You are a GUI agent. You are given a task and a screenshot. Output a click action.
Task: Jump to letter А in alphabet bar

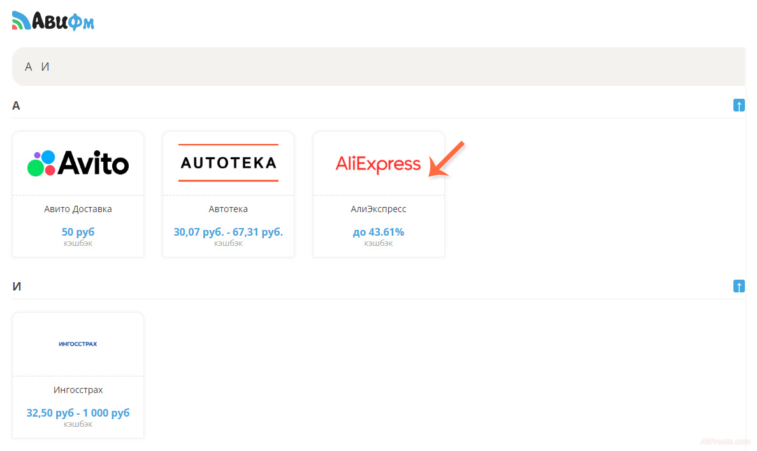tap(28, 67)
